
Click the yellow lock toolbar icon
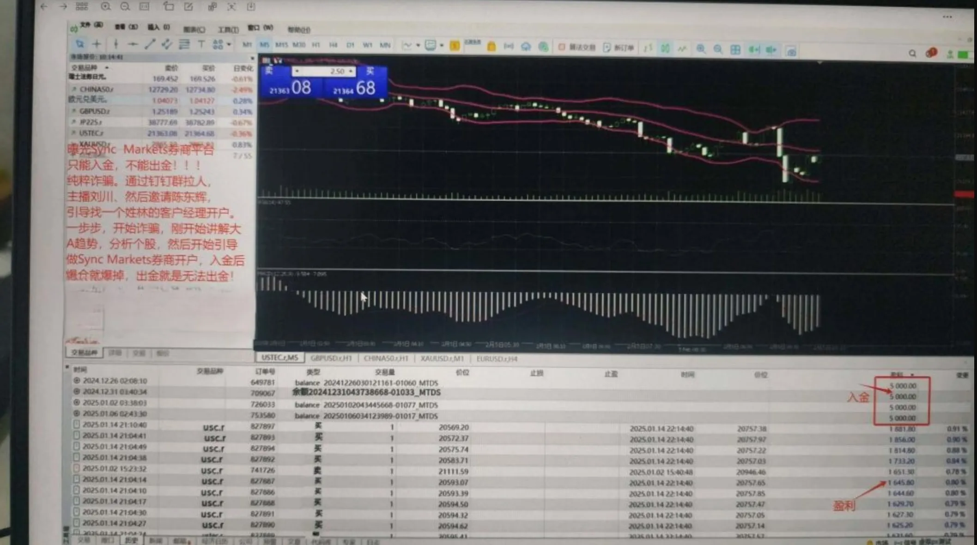point(492,46)
